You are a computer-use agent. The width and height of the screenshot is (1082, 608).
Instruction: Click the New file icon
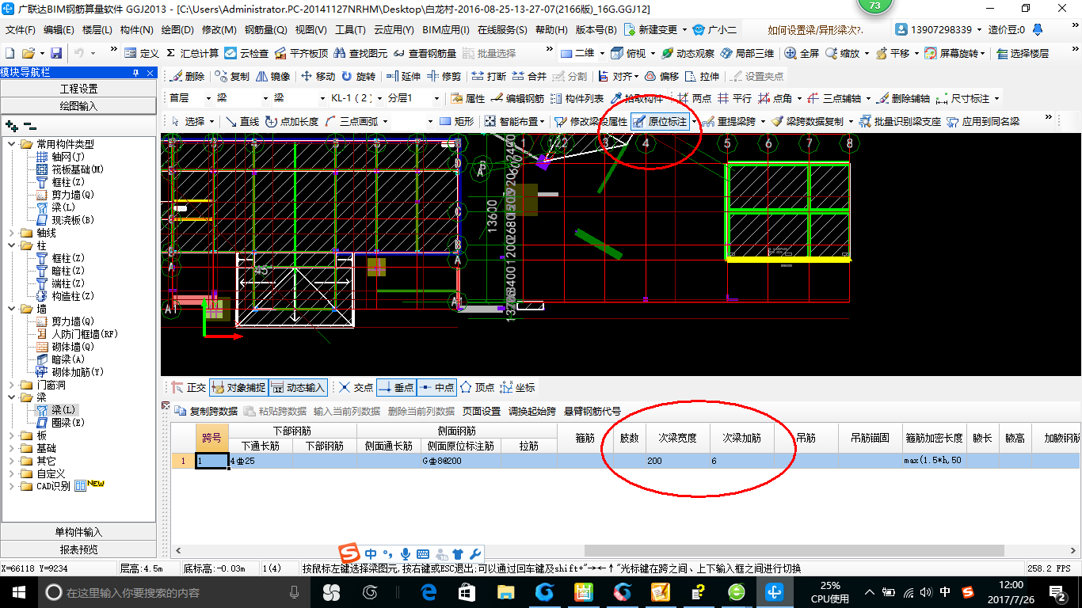click(x=10, y=53)
